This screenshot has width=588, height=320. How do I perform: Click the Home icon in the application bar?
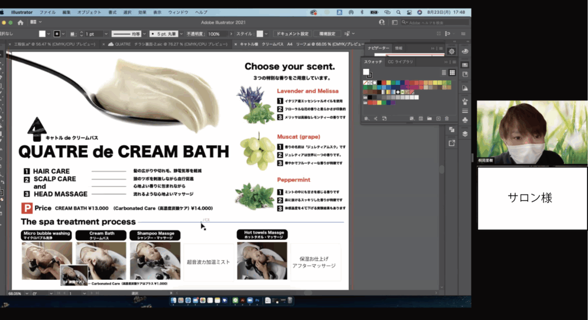tap(20, 22)
